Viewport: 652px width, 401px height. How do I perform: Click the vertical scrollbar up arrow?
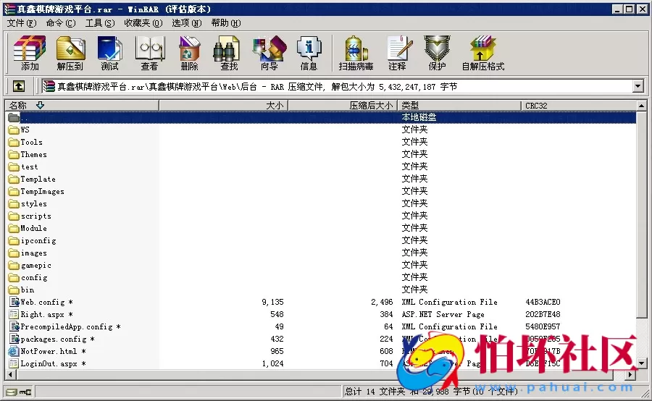coord(642,106)
